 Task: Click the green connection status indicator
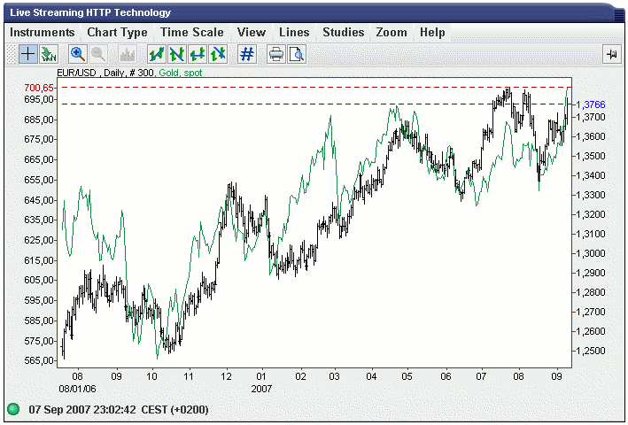13,409
